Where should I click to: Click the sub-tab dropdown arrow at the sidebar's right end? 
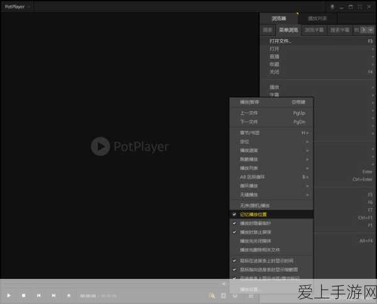tap(371, 30)
